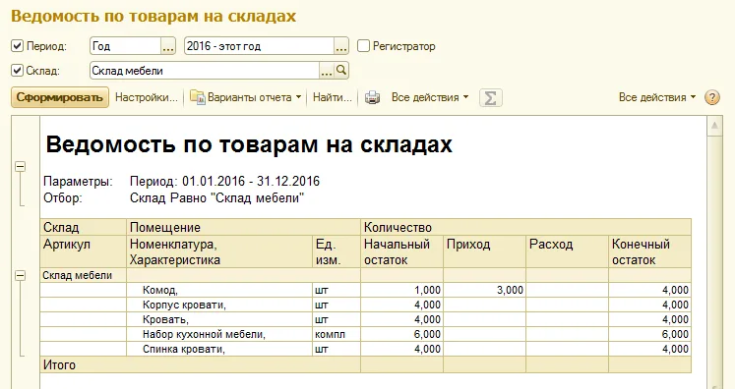Click the Количество column header
The width and height of the screenshot is (735, 389).
(x=526, y=227)
